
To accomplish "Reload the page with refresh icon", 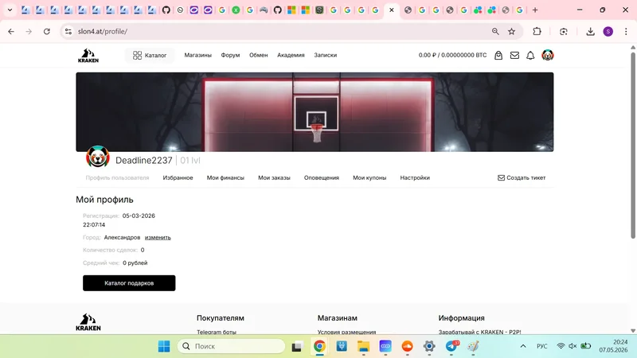I will click(x=47, y=31).
